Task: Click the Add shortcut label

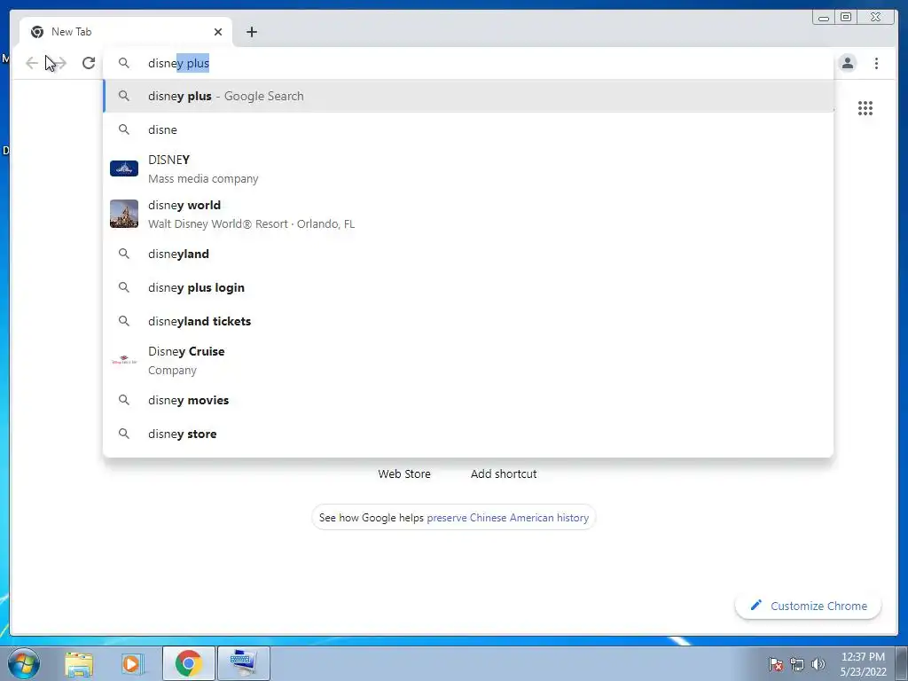Action: (x=504, y=474)
